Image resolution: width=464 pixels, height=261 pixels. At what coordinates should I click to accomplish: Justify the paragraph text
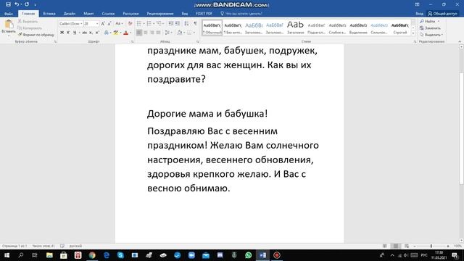click(158, 33)
